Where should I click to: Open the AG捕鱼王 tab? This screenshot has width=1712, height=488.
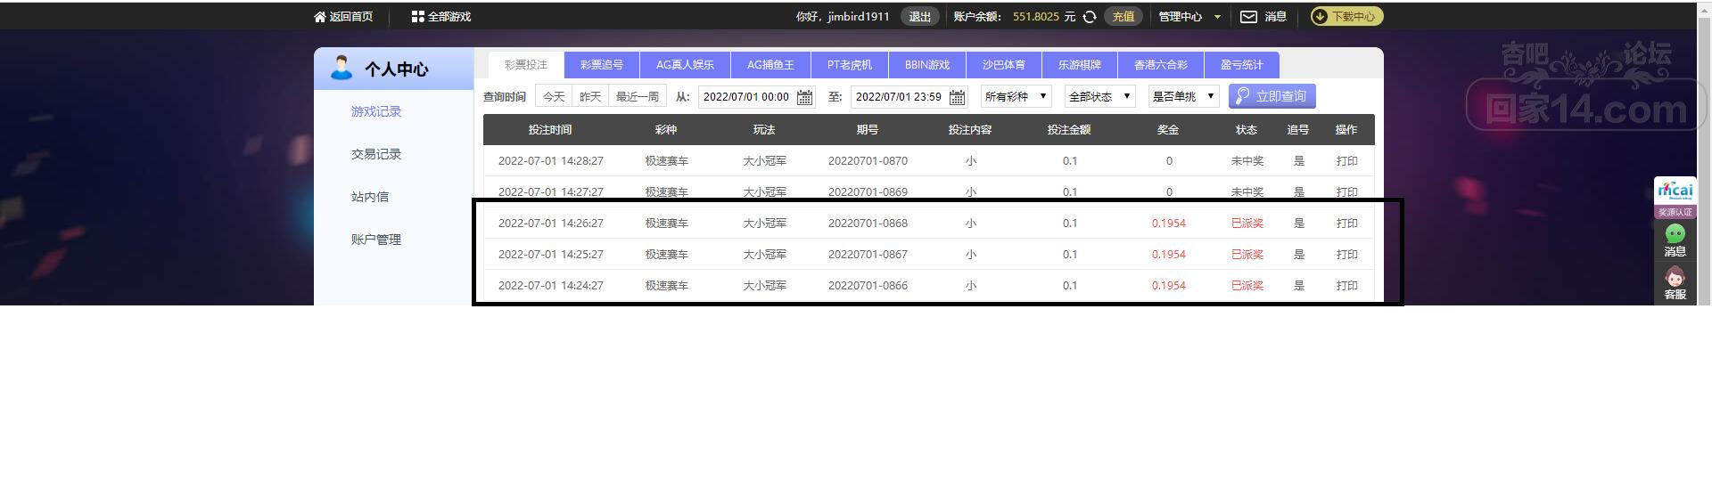770,65
